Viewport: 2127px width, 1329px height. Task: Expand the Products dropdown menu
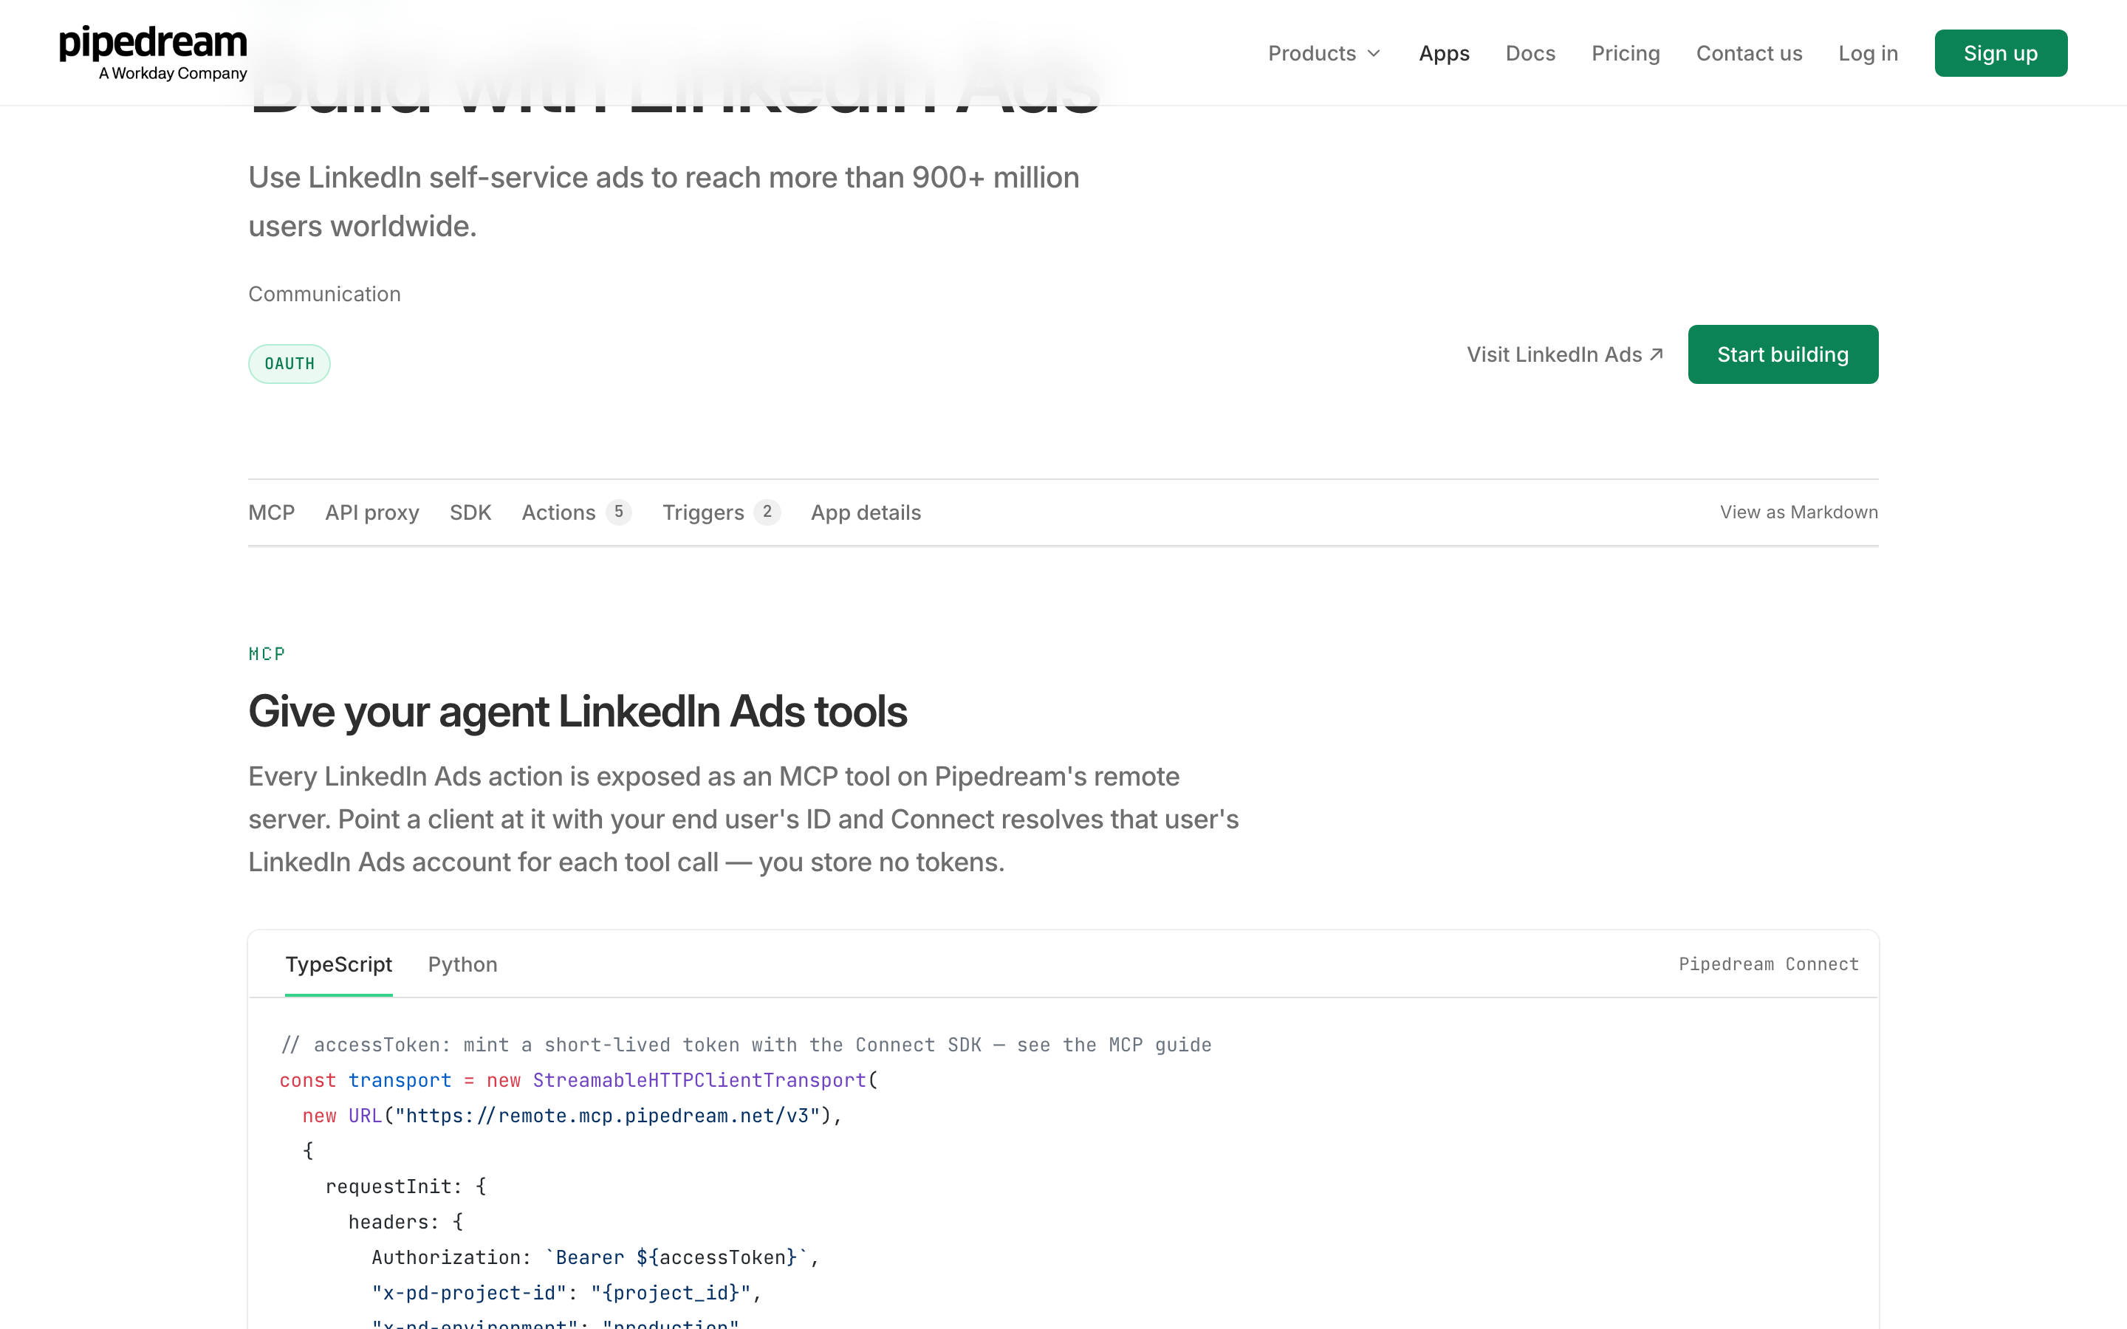point(1324,54)
